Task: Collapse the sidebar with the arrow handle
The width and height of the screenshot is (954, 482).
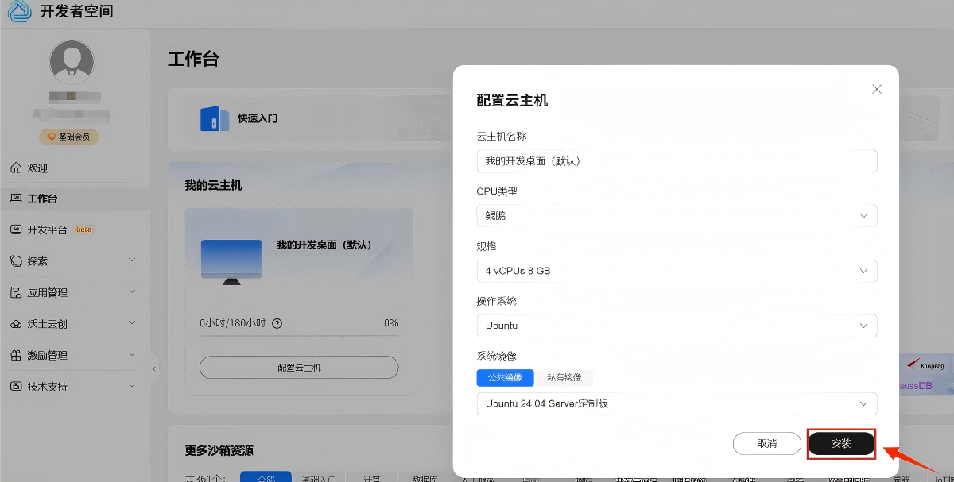Action: click(154, 368)
